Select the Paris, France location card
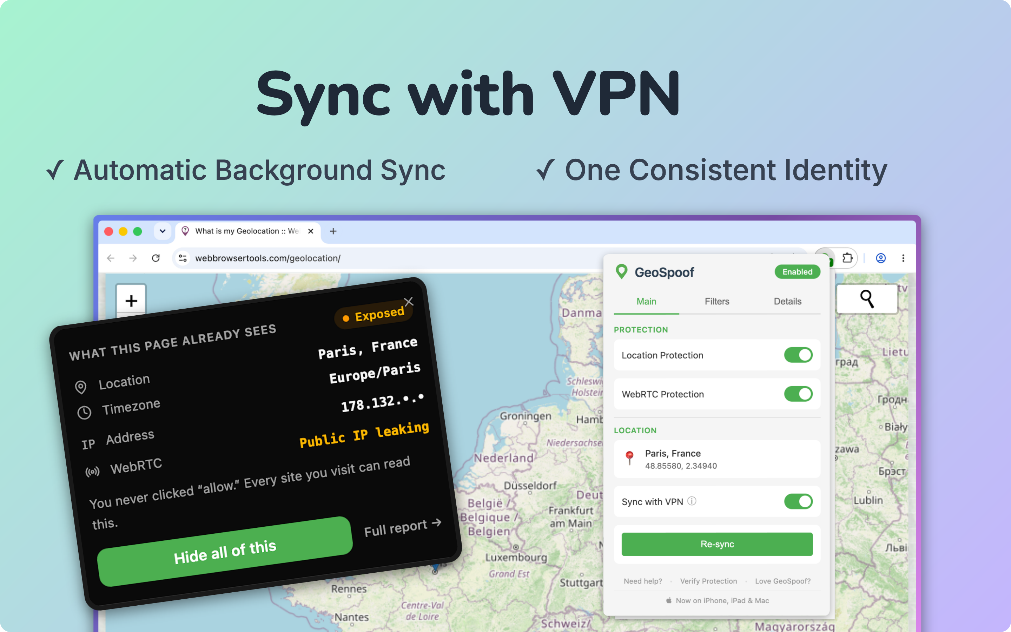 point(717,459)
